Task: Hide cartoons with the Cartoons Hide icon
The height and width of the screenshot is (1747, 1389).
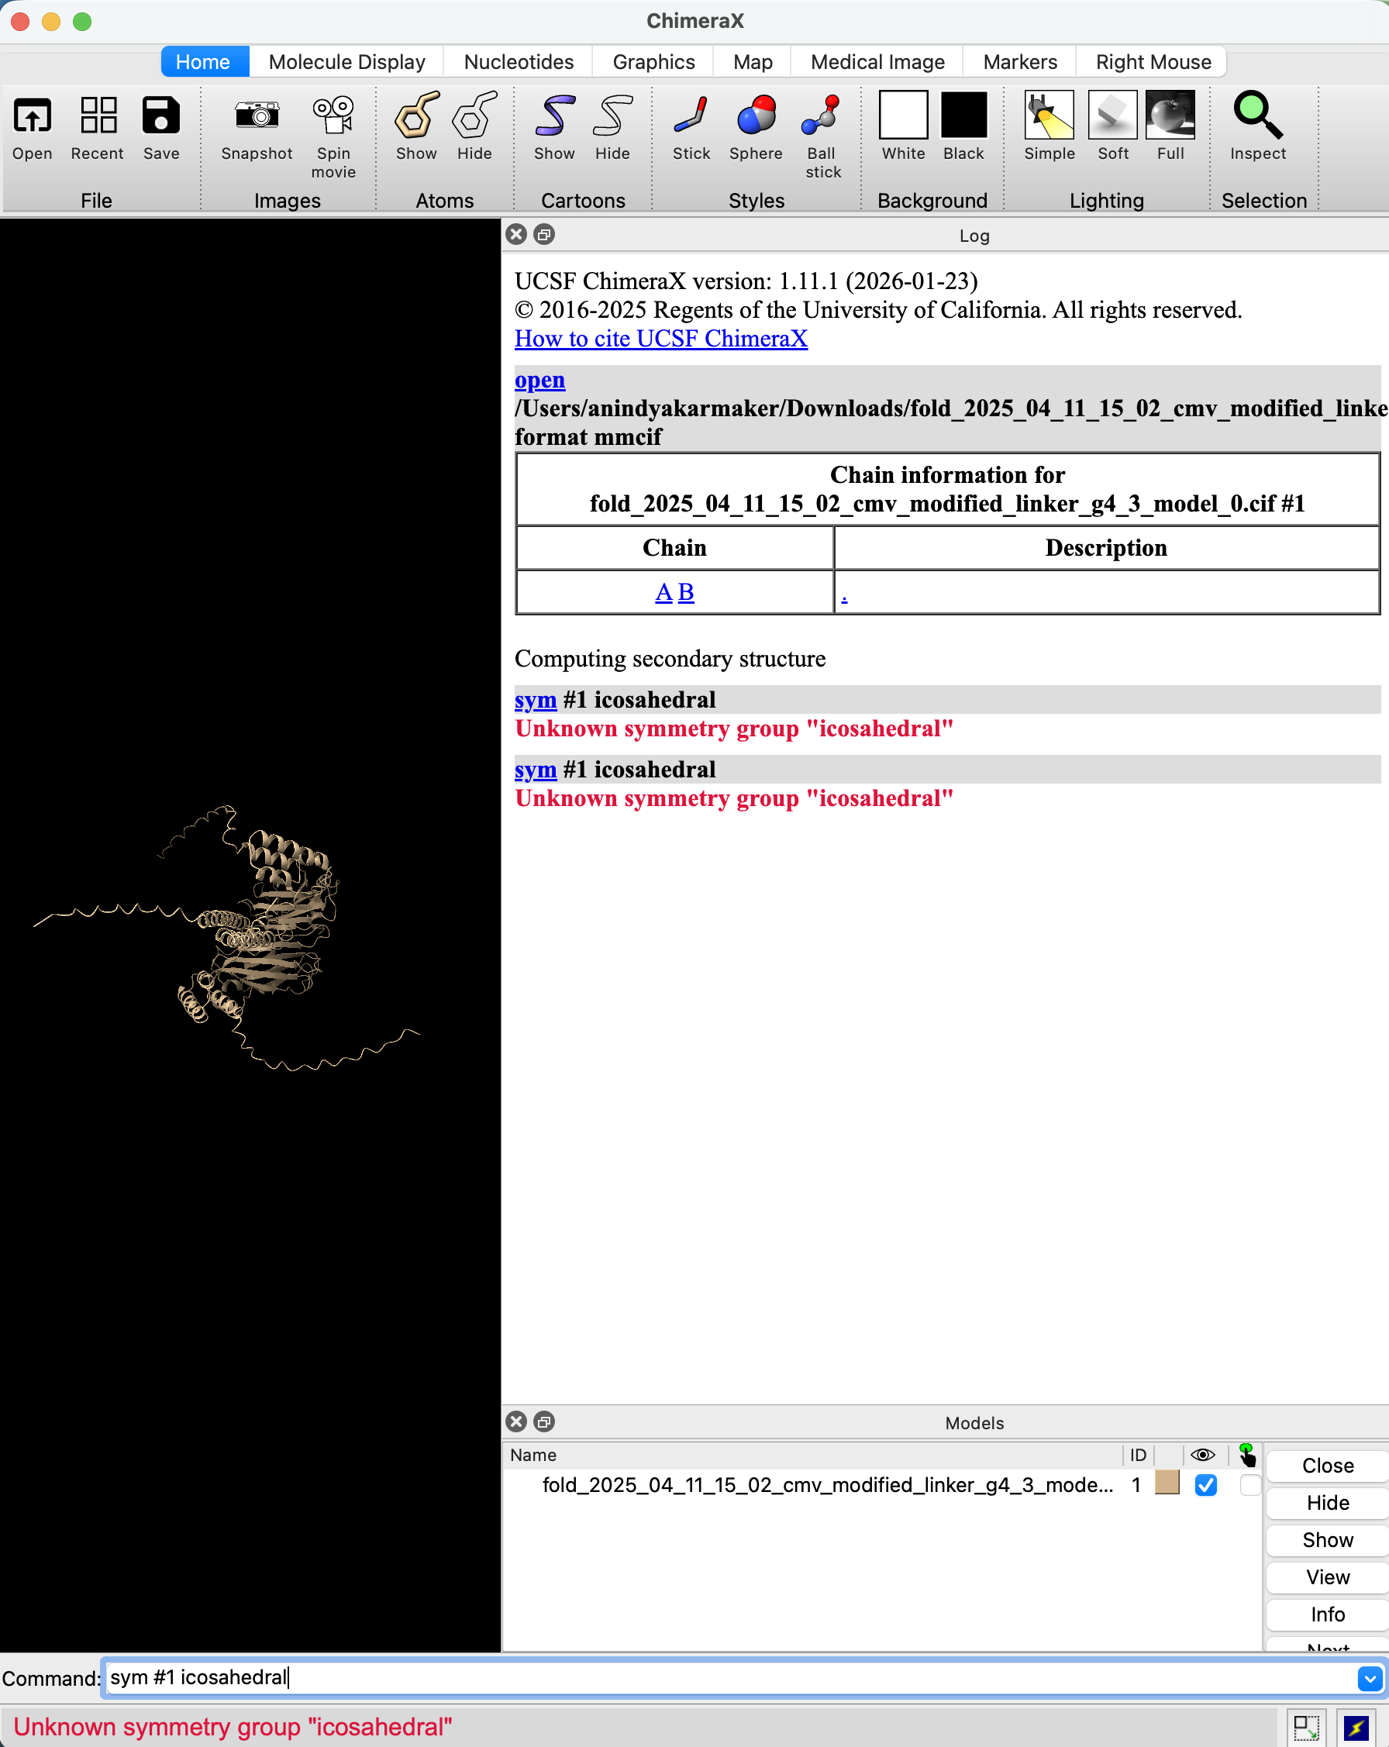Action: [x=612, y=116]
